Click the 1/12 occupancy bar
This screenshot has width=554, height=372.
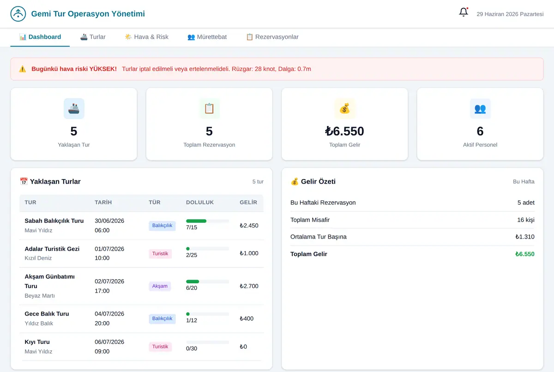click(207, 314)
